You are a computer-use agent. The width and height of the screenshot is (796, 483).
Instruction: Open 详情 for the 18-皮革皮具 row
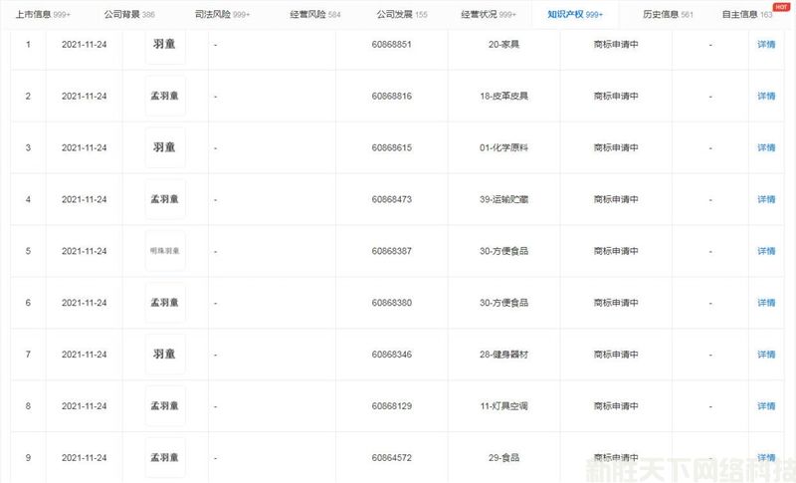(765, 97)
